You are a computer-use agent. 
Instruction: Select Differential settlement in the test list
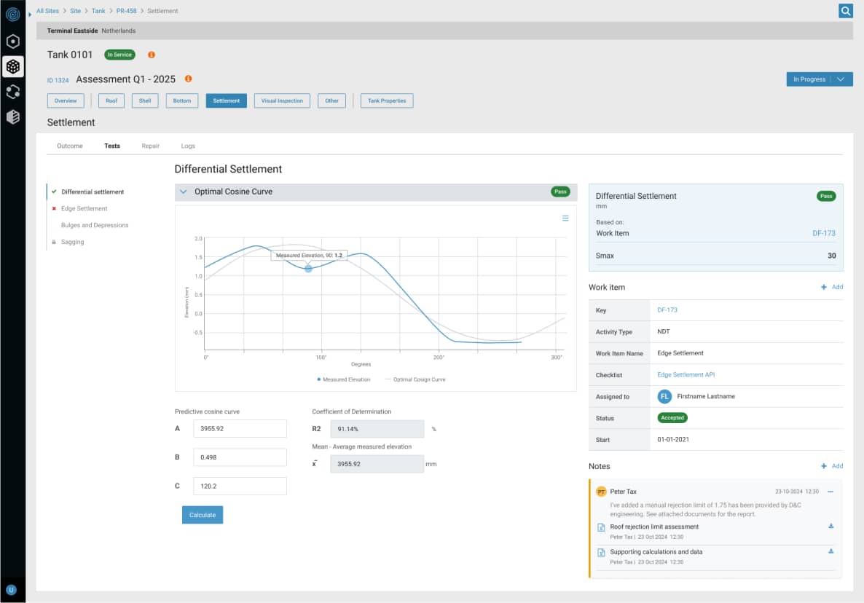coord(93,192)
